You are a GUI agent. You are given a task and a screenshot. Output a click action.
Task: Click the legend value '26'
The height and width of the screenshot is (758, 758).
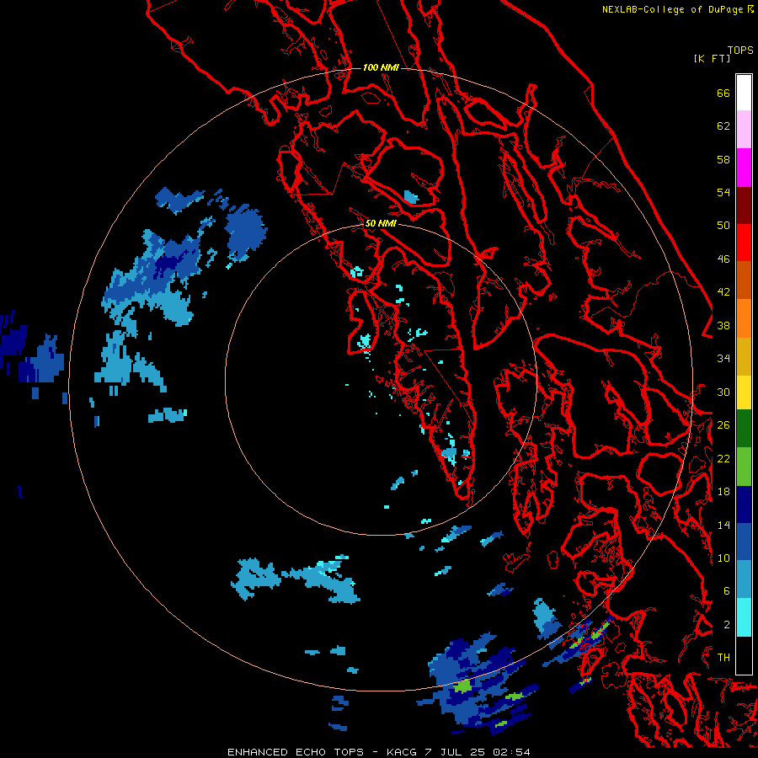point(723,425)
